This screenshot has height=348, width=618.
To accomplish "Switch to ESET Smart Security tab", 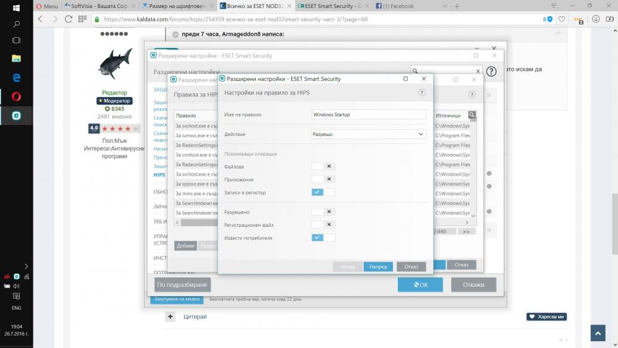I will coord(333,6).
